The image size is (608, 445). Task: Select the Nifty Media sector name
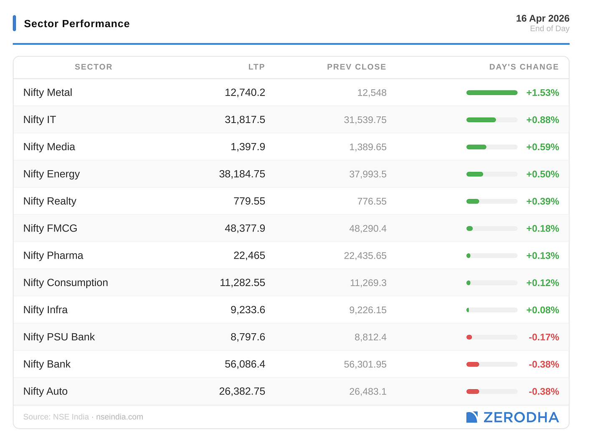pos(49,147)
